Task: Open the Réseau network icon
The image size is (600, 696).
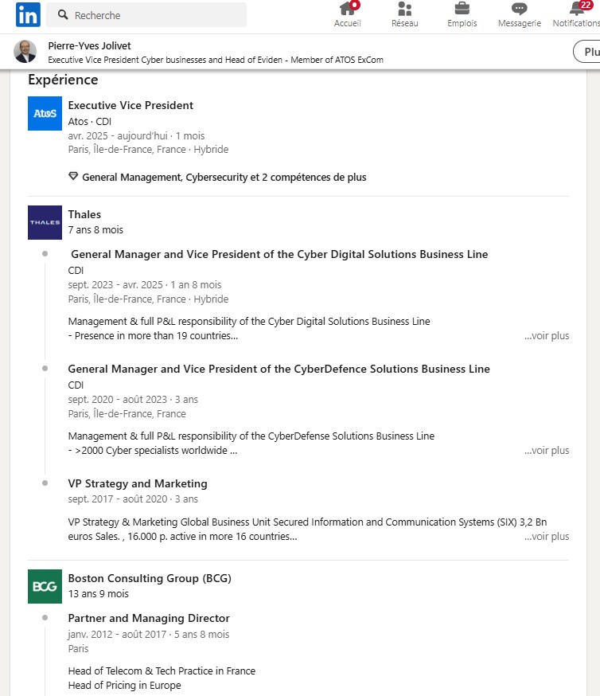Action: [404, 9]
